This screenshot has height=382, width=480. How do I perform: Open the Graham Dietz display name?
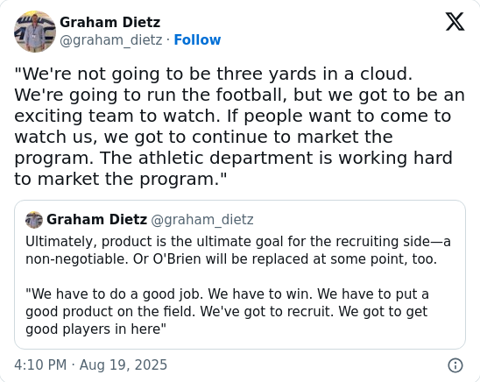[109, 23]
